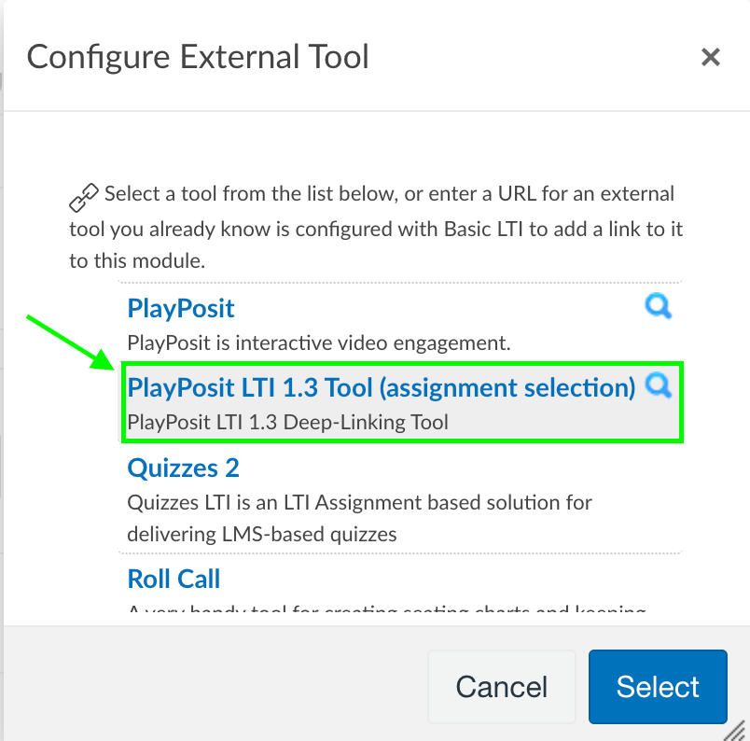Close the Configure External Tool dialog
This screenshot has height=741, width=750.
tap(711, 58)
